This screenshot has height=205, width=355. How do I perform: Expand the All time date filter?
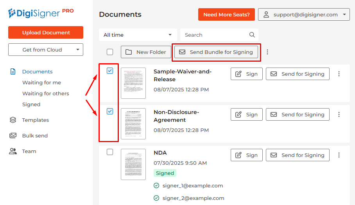(x=138, y=35)
